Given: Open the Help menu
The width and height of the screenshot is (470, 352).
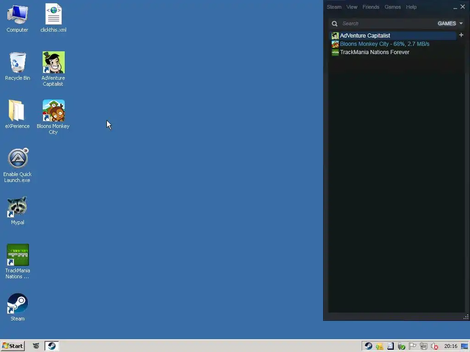Looking at the screenshot, I should [411, 7].
